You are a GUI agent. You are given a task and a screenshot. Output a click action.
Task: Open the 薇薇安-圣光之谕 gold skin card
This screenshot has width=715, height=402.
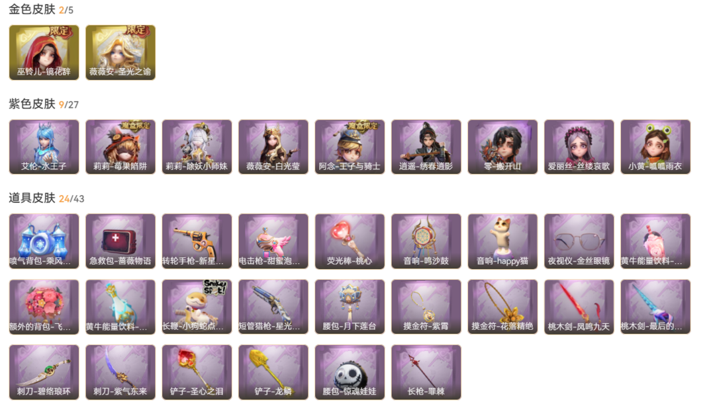coord(120,52)
